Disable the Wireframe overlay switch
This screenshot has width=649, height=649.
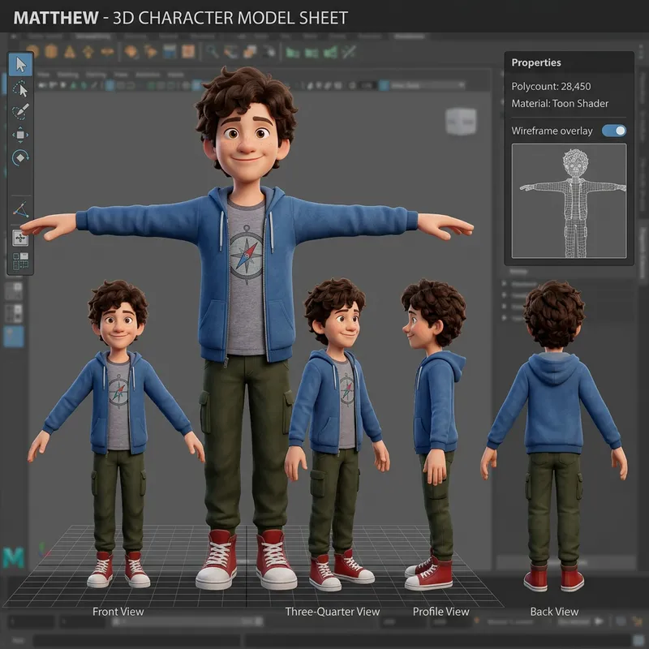pos(614,131)
